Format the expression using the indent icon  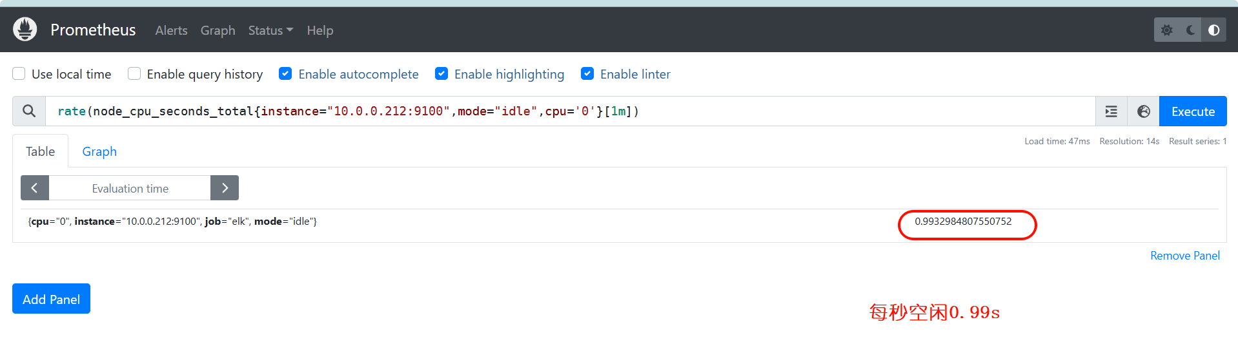pyautogui.click(x=1111, y=111)
